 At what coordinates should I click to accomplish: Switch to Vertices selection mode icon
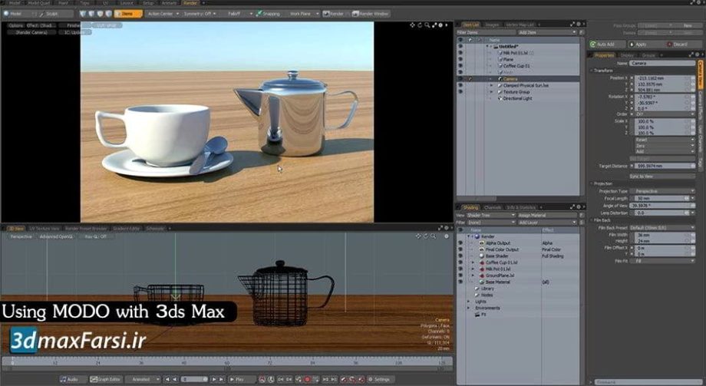pos(83,14)
